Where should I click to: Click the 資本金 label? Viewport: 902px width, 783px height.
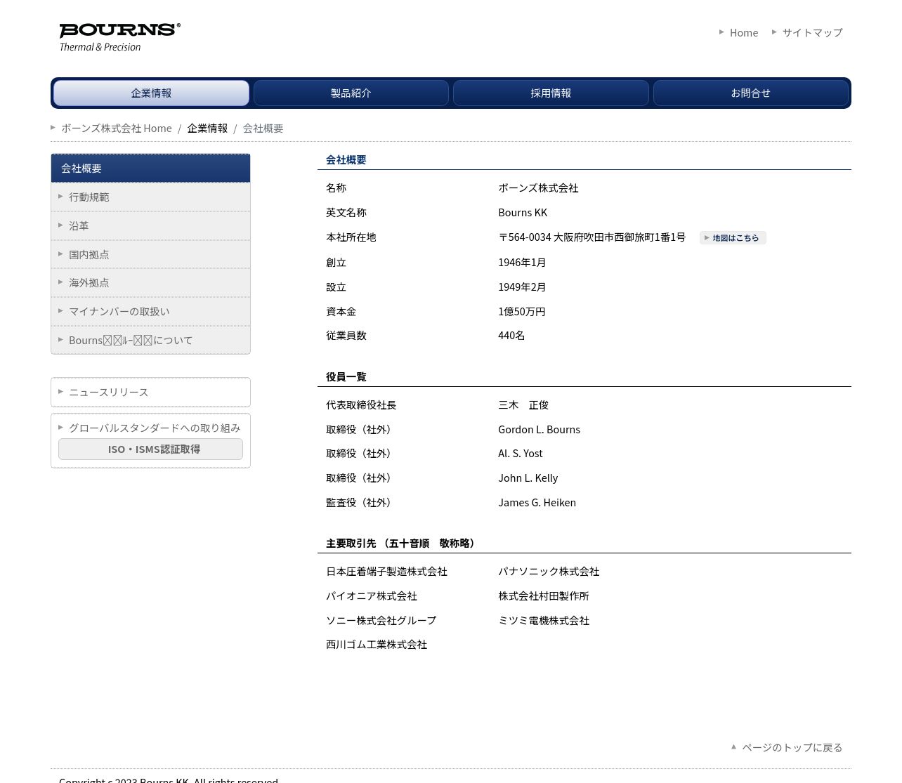pyautogui.click(x=341, y=312)
